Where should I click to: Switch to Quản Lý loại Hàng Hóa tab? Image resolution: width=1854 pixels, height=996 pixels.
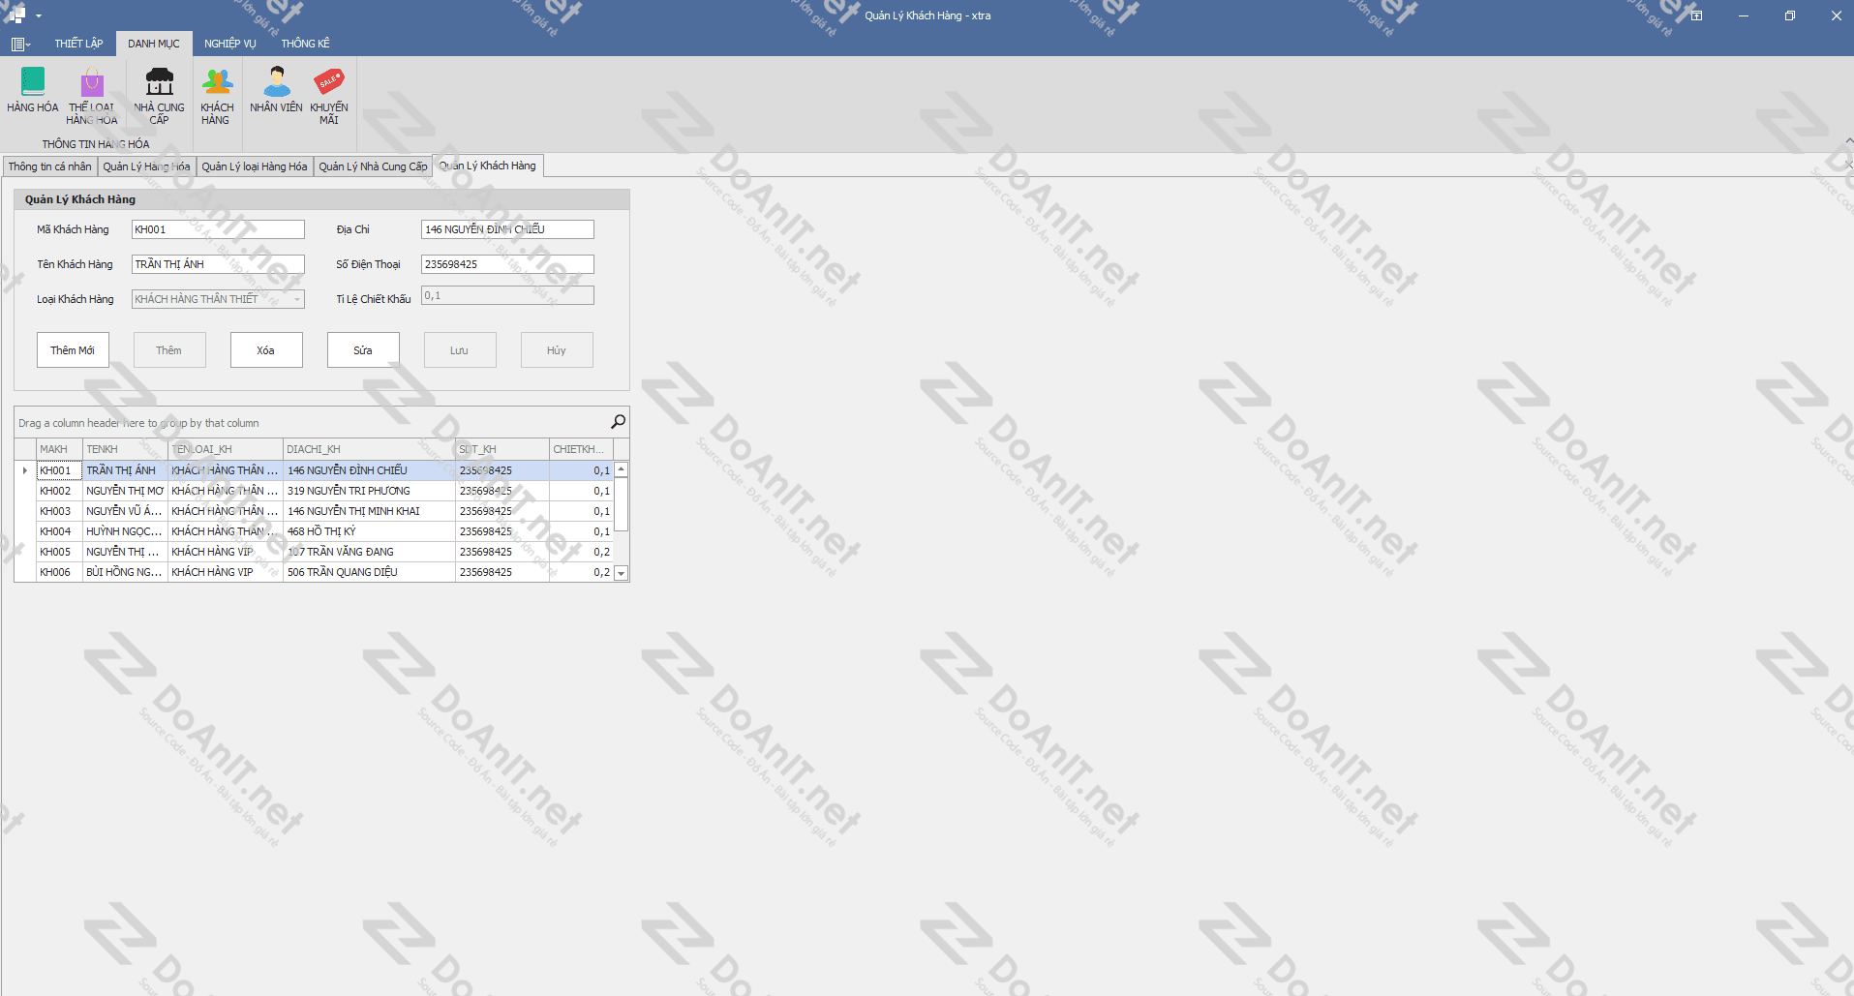[x=255, y=166]
